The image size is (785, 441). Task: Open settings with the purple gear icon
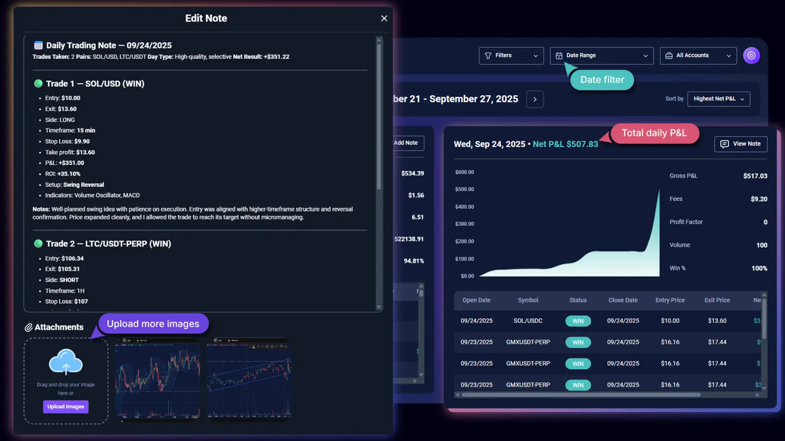(x=751, y=55)
